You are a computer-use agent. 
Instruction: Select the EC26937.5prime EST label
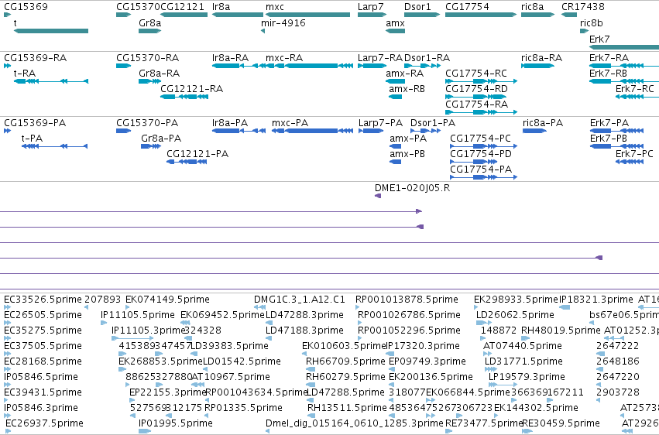click(45, 423)
